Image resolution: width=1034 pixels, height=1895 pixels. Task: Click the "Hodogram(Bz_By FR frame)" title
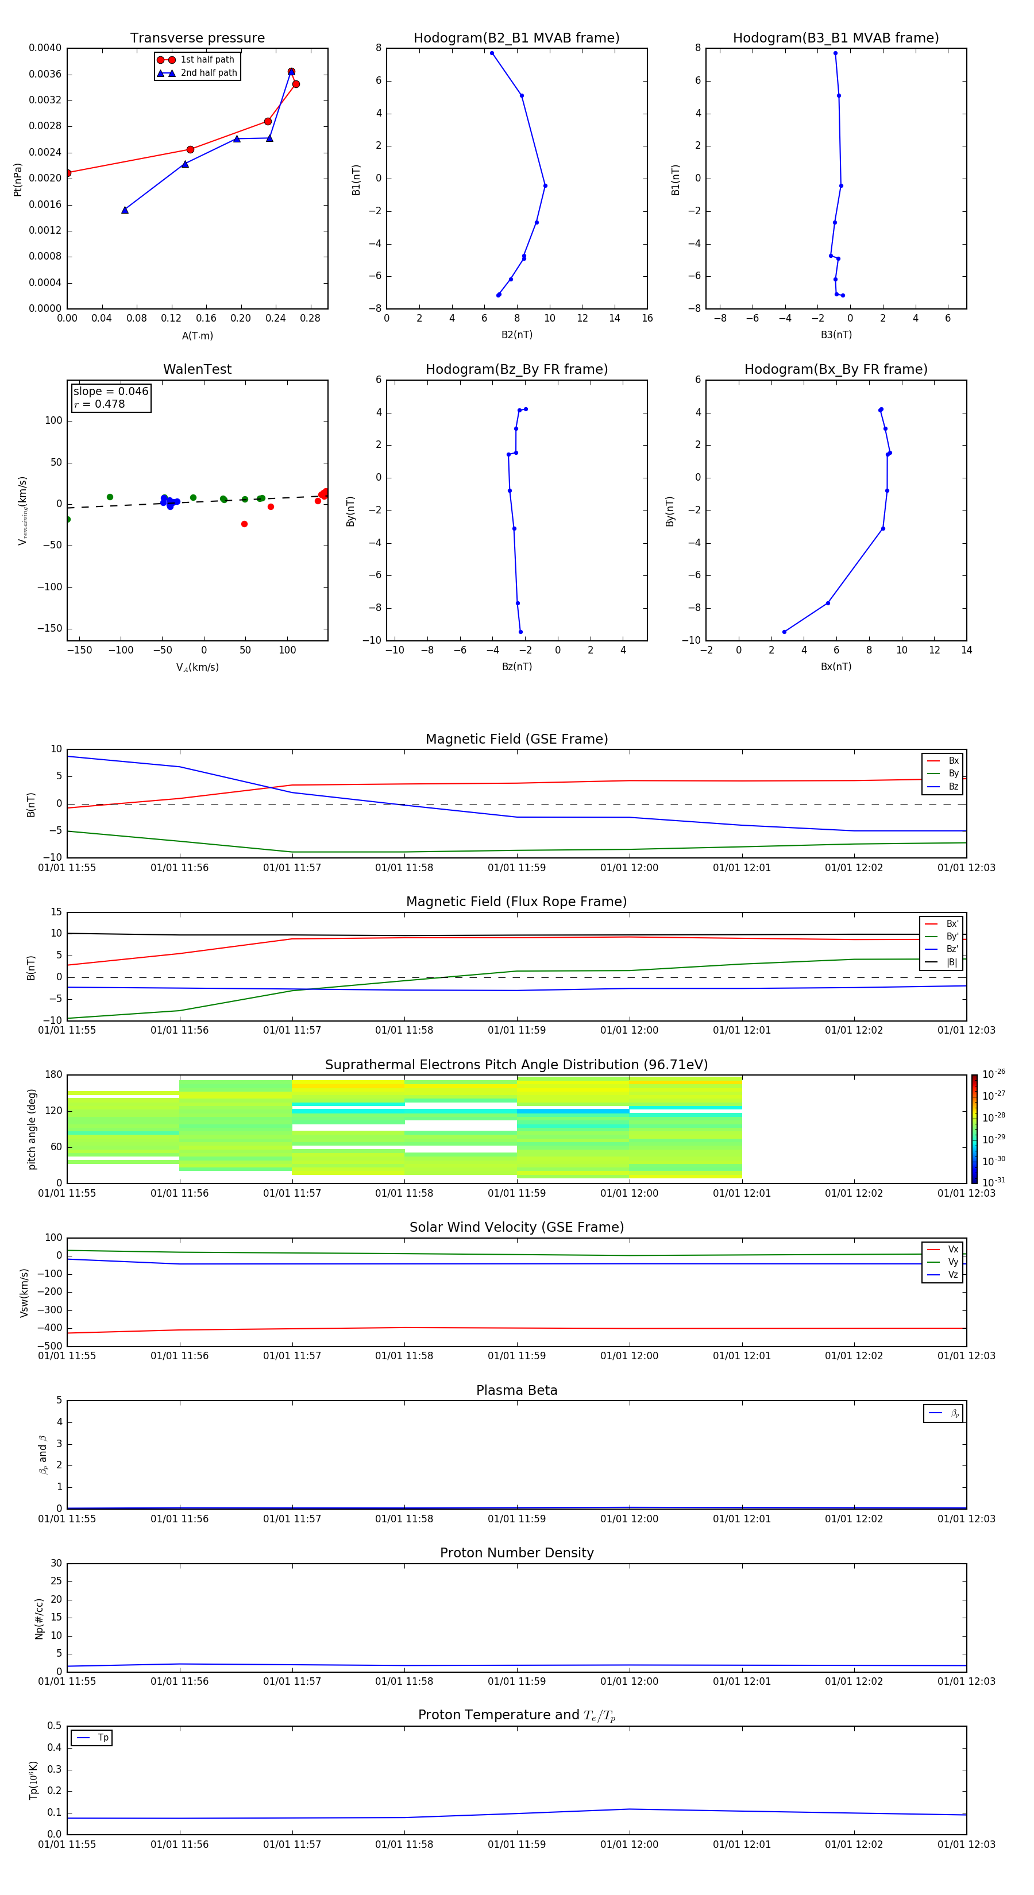(x=516, y=369)
